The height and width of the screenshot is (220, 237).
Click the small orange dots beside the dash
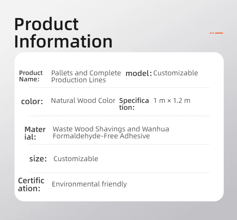coord(212,33)
